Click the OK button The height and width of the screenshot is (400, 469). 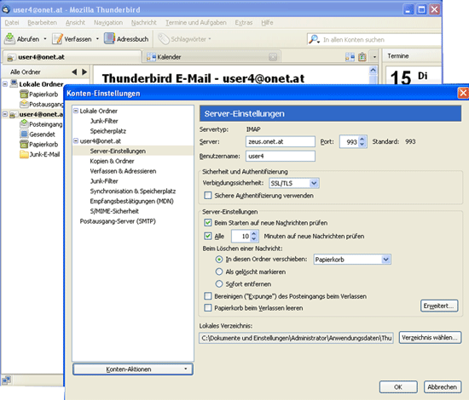click(x=398, y=387)
